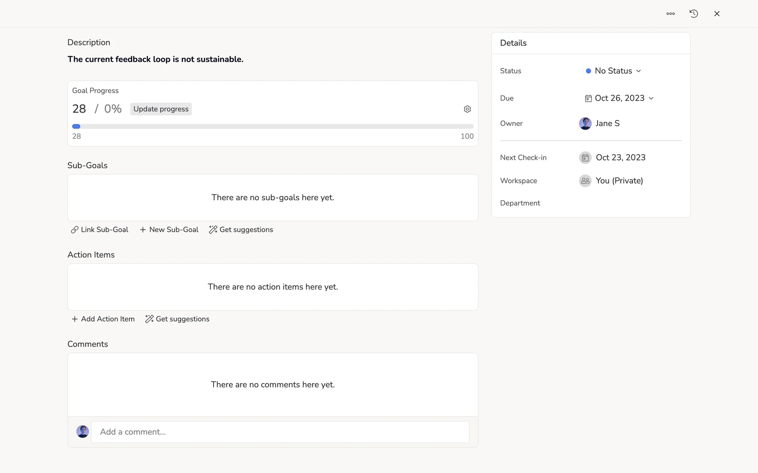Click Jane S owner avatar
Viewport: 758px width, 473px height.
click(585, 123)
